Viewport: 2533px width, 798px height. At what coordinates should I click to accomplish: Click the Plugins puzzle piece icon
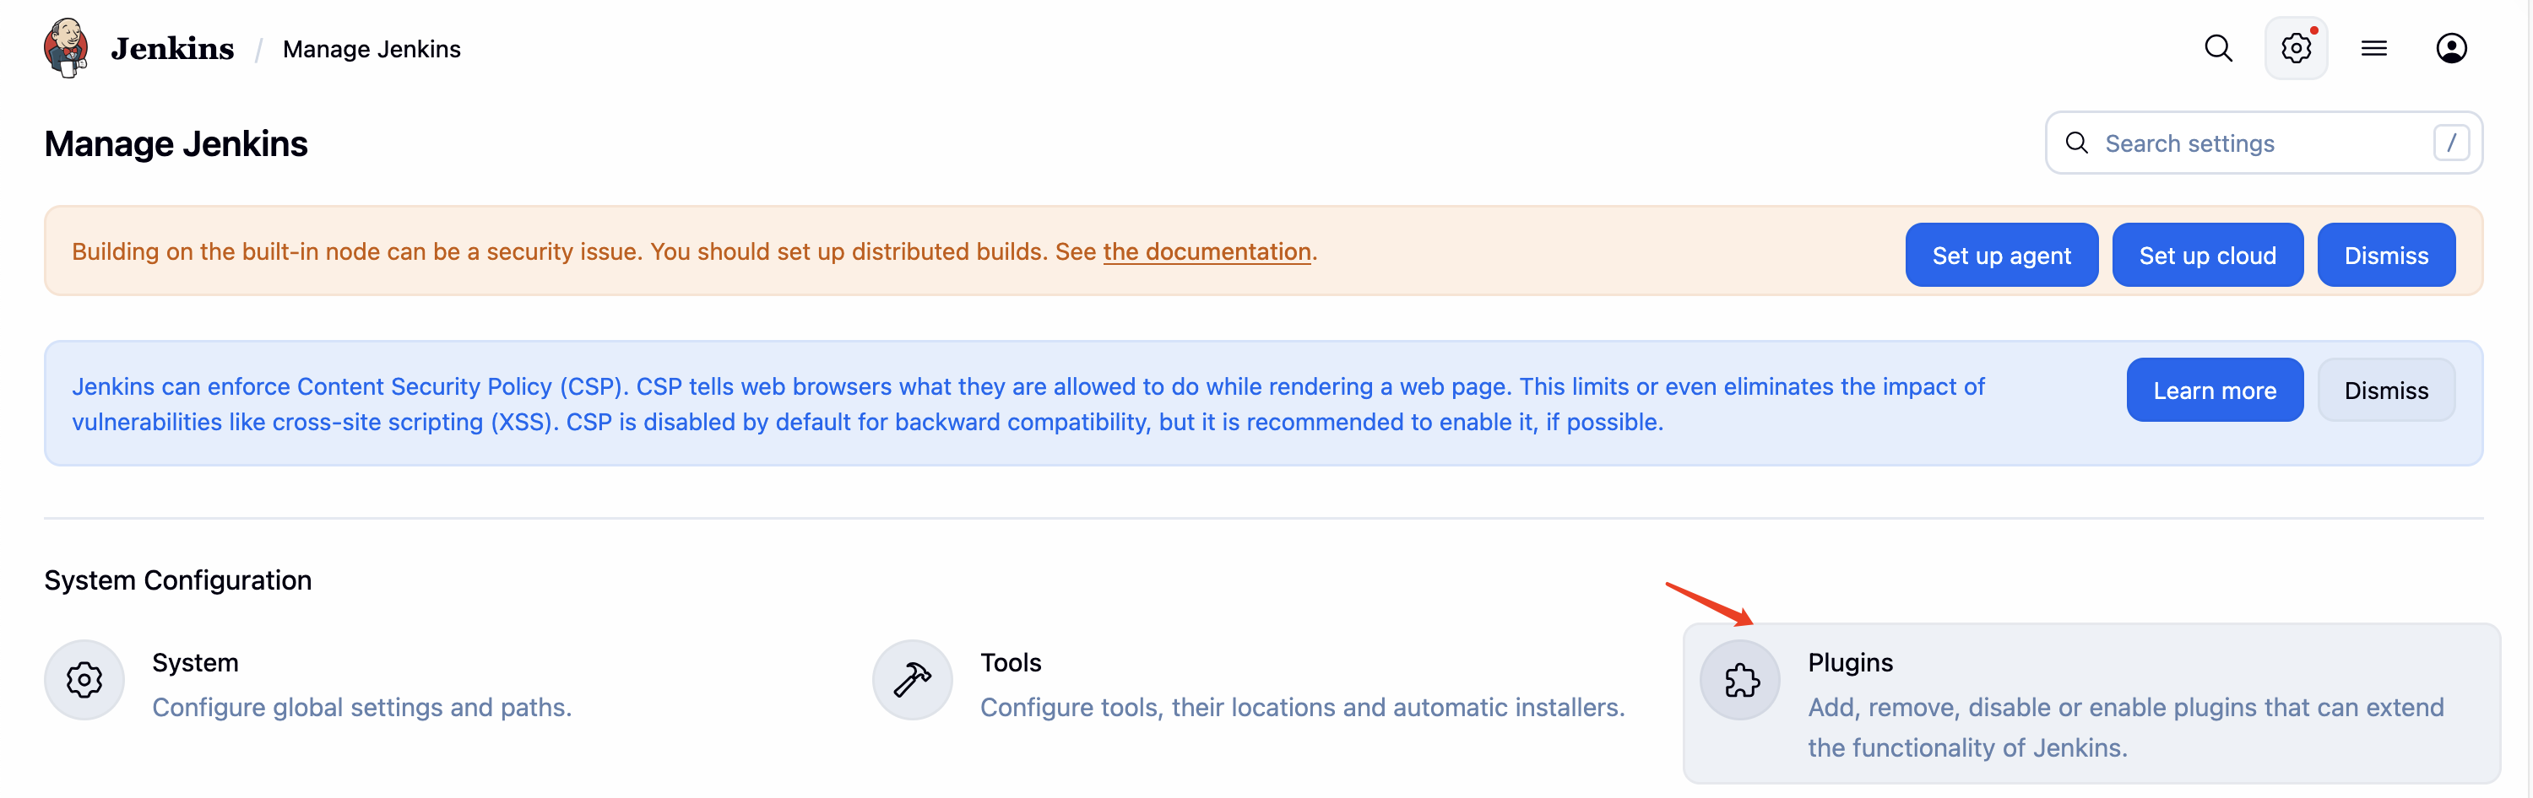pos(1740,679)
